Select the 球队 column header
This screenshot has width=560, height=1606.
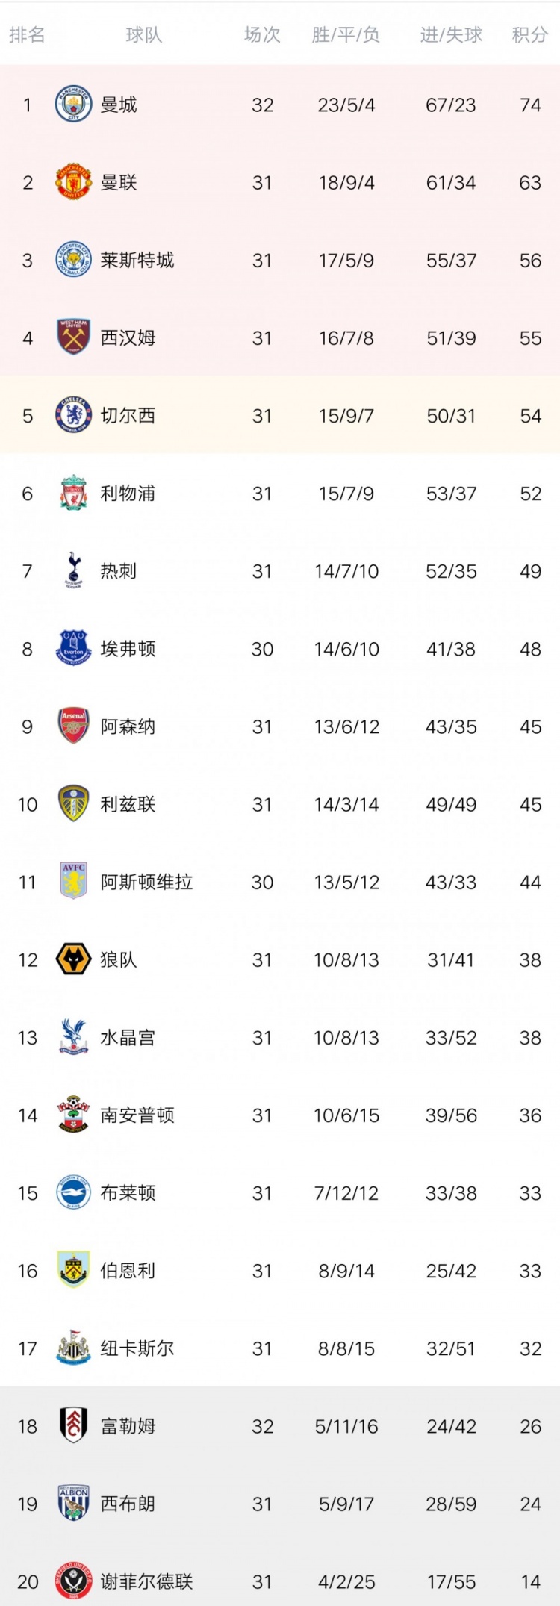(144, 34)
